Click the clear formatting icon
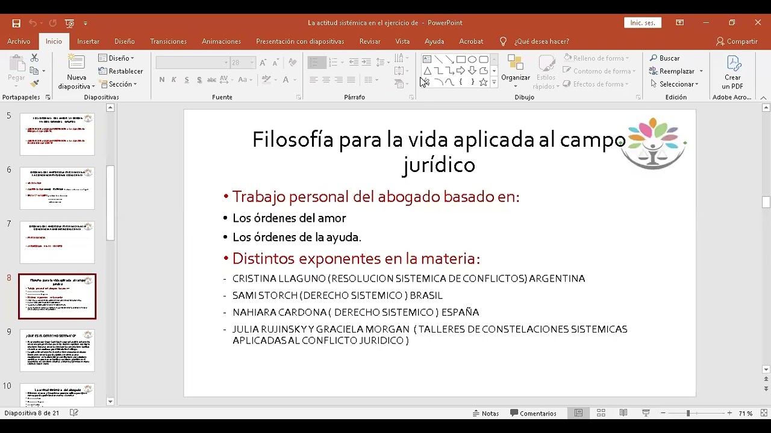This screenshot has height=433, width=771. 292,62
